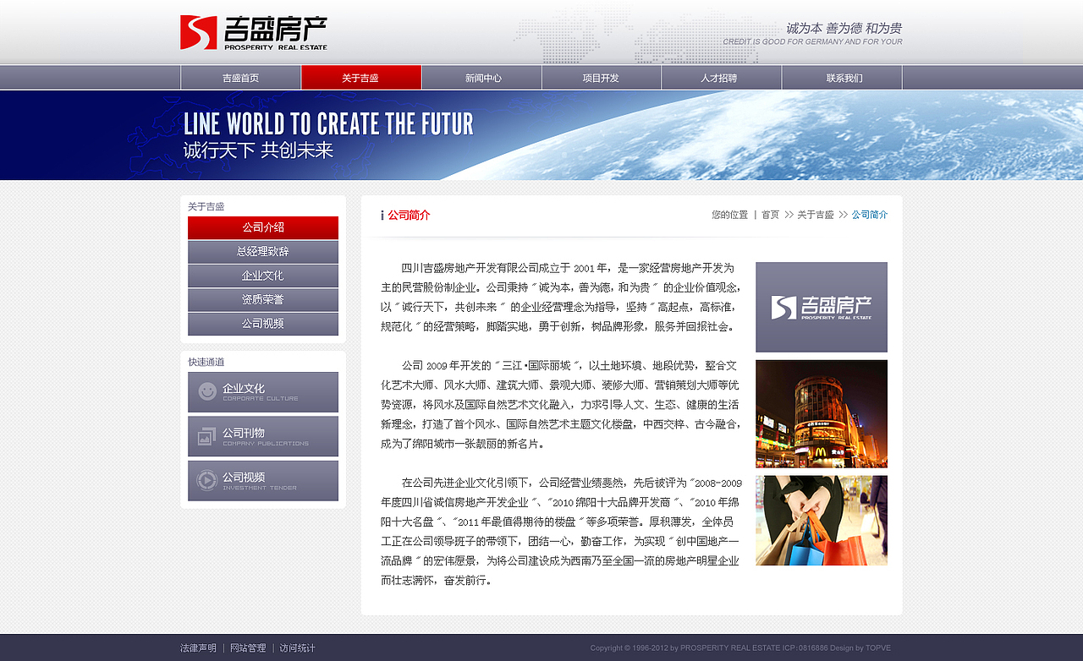The height and width of the screenshot is (661, 1083).
Task: Open 联系我们 in the navigation bar
Action: pos(843,78)
